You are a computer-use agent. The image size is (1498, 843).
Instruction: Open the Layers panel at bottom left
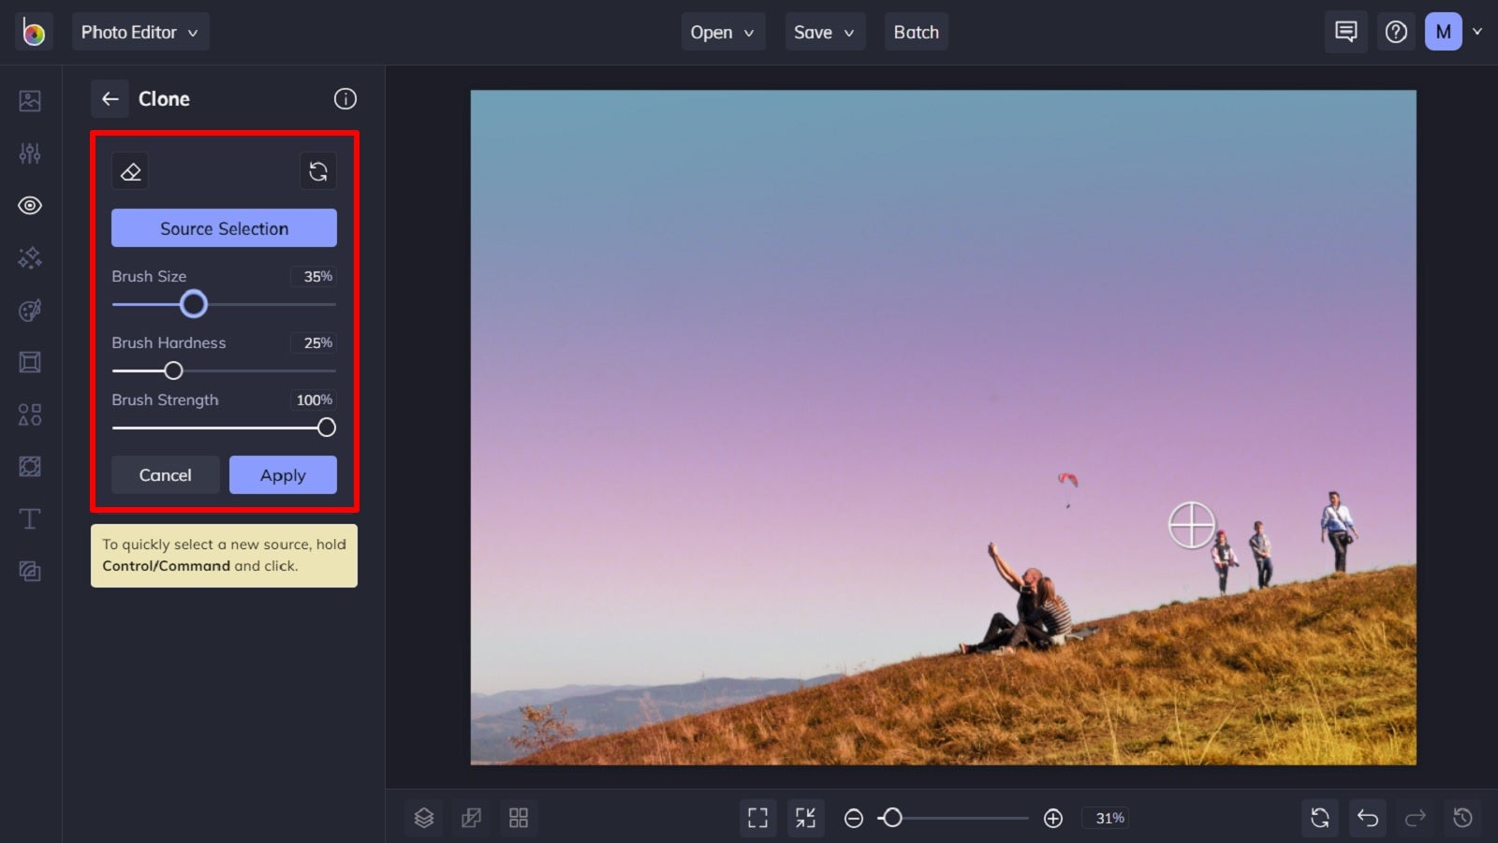click(x=423, y=817)
